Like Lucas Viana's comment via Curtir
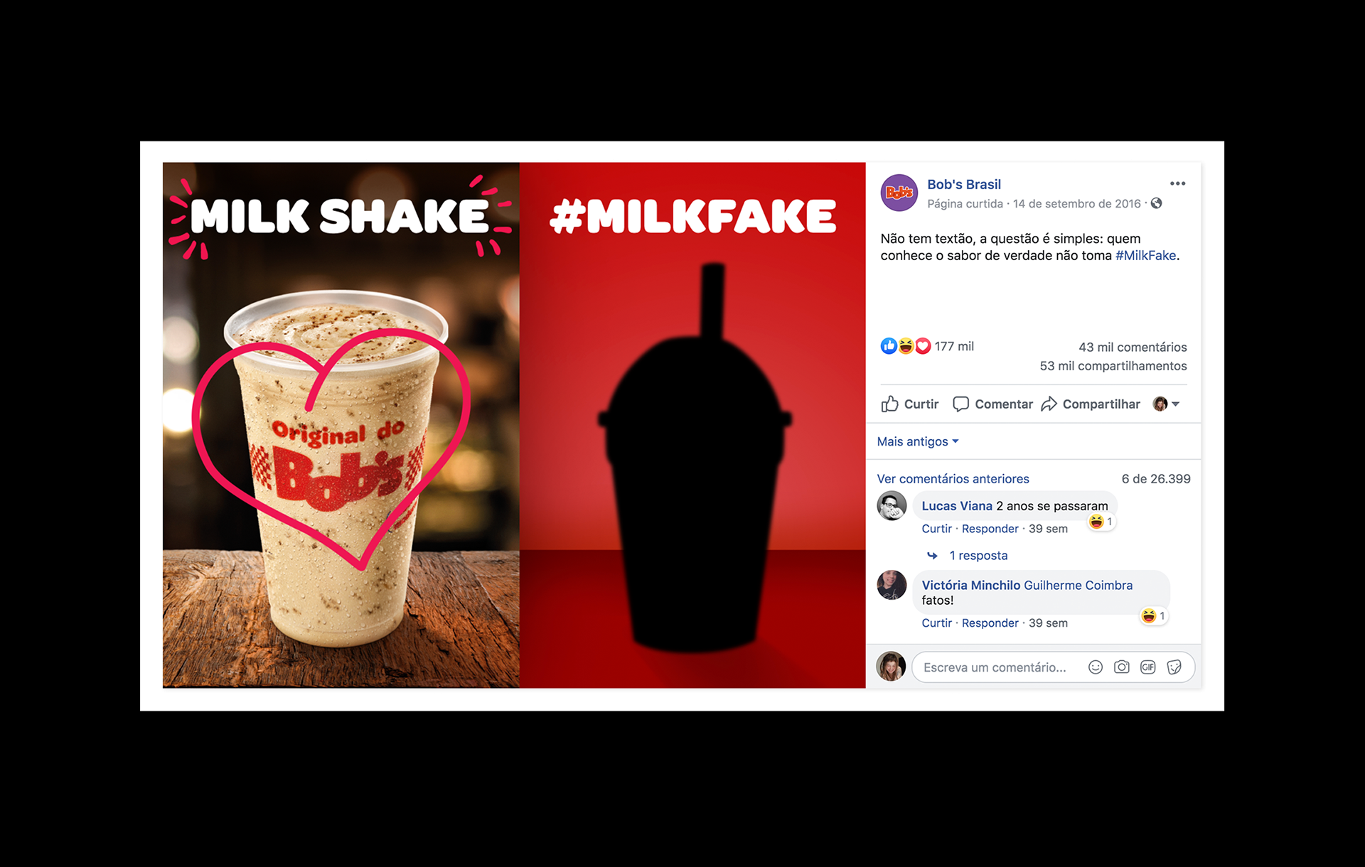This screenshot has width=1365, height=867. 936,529
